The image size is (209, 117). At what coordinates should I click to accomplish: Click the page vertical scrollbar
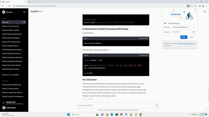pyautogui.click(x=208, y=94)
